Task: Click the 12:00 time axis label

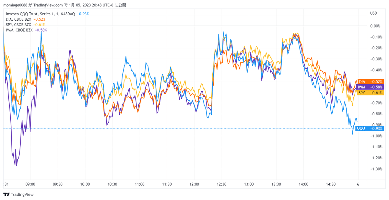Action: pos(194,184)
